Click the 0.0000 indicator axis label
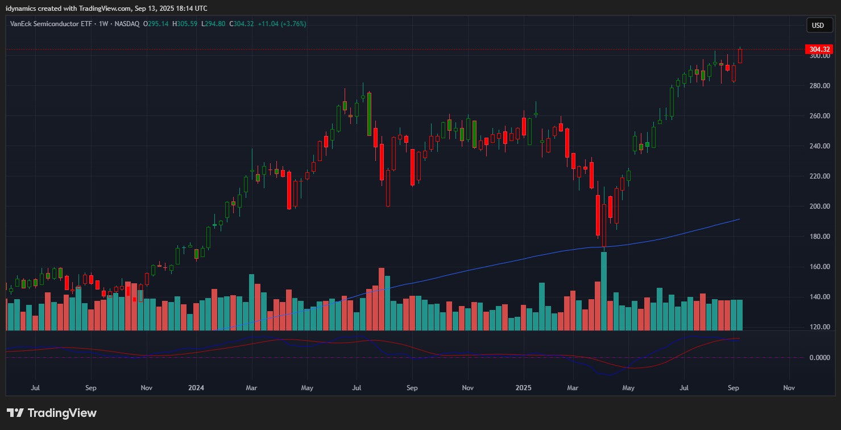The width and height of the screenshot is (841, 430). tap(819, 358)
